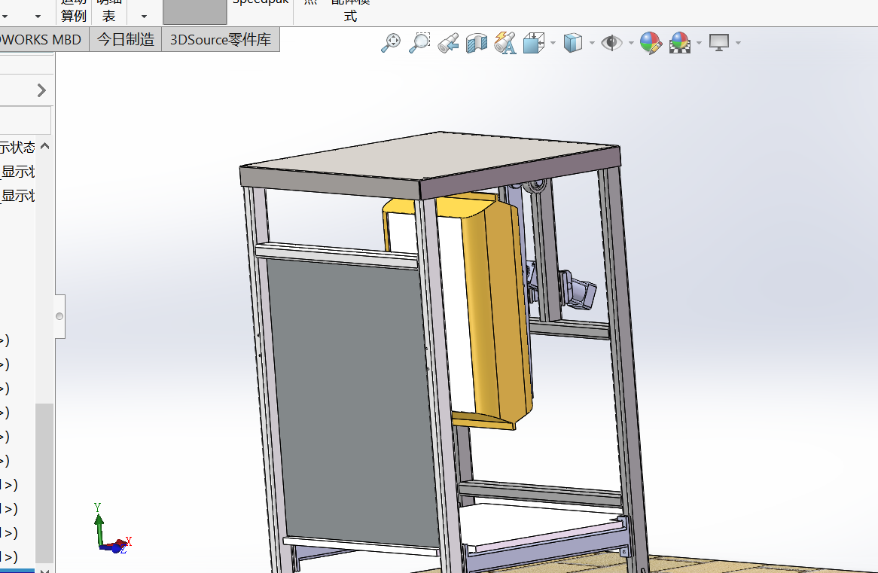The width and height of the screenshot is (878, 573).
Task: Click the View Orientation cube icon
Action: pyautogui.click(x=534, y=43)
